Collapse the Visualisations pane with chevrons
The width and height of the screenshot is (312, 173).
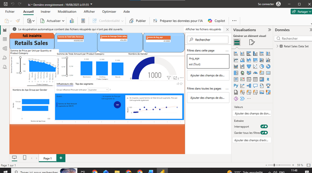click(x=269, y=30)
